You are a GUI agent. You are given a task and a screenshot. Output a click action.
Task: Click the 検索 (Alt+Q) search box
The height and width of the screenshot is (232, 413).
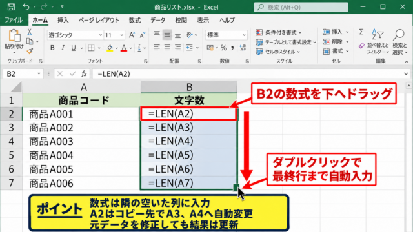click(x=301, y=7)
